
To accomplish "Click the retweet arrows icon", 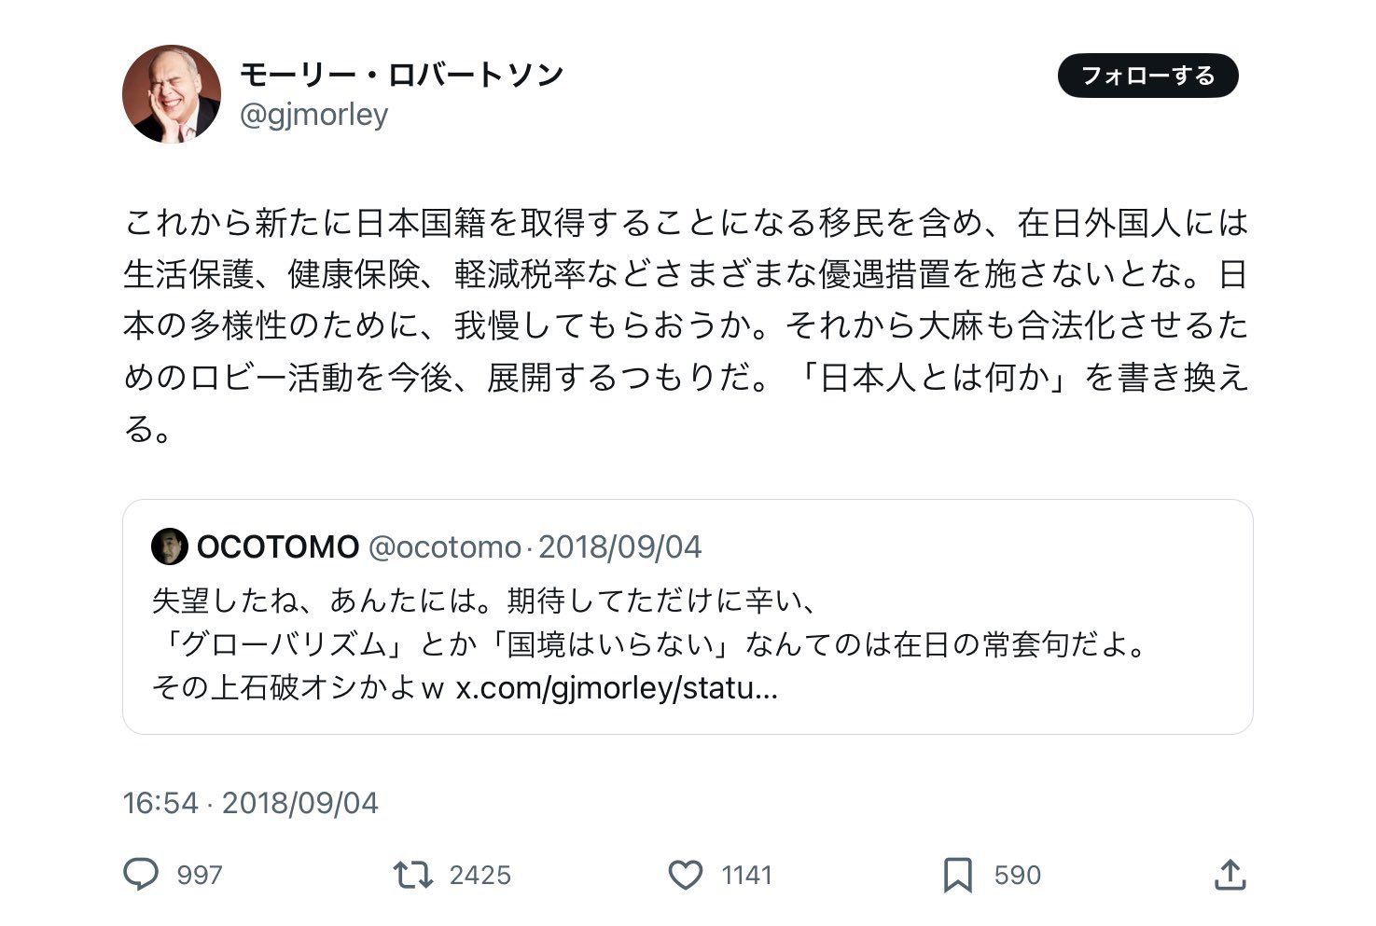I will click(x=412, y=874).
